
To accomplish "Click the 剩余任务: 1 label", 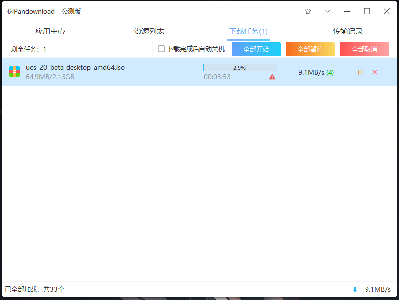I will (29, 49).
